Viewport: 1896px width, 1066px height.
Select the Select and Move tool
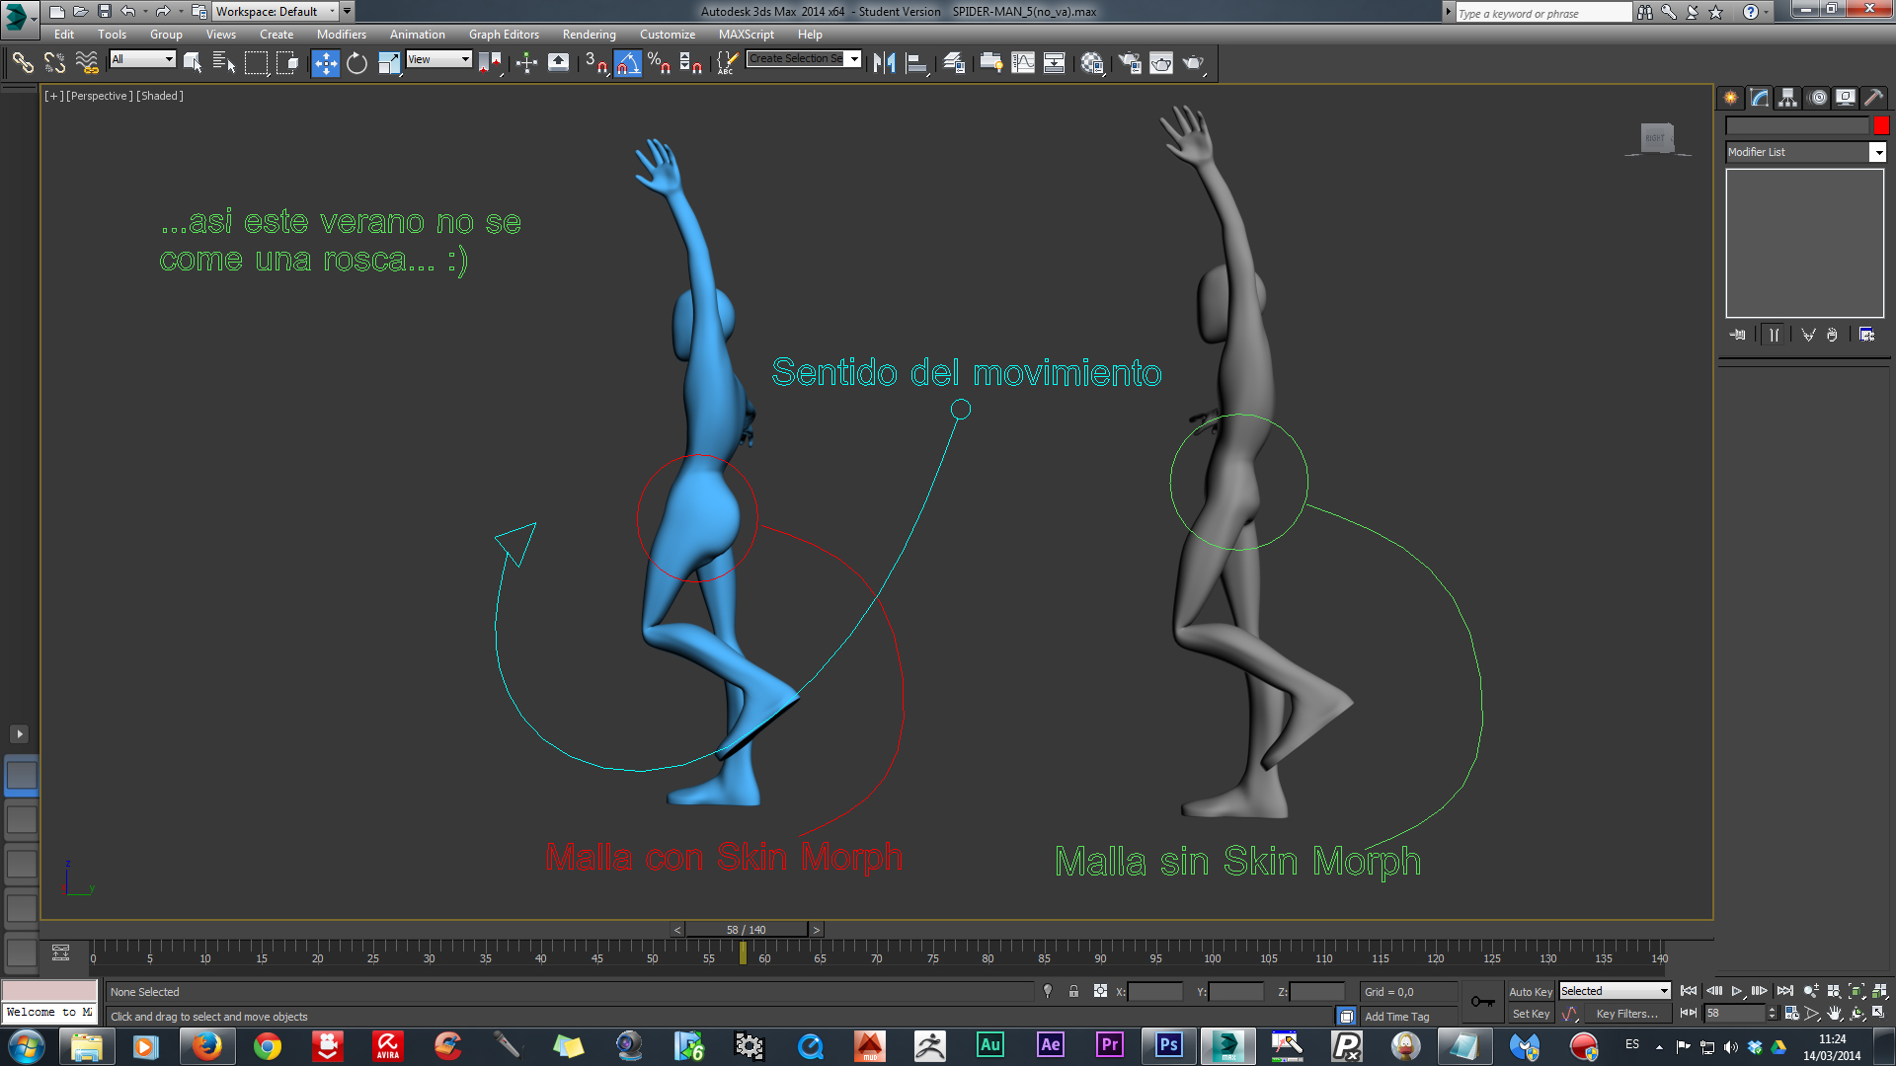pyautogui.click(x=325, y=63)
